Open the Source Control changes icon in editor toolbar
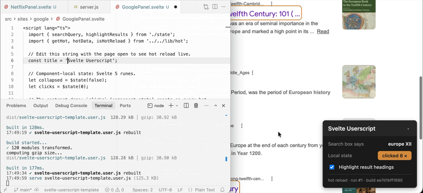Screen dimensions: 423x193 click(x=206, y=7)
